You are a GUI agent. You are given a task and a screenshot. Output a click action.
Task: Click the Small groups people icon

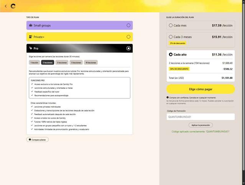click(31, 25)
